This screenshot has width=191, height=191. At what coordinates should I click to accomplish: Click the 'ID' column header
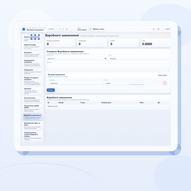[49, 103]
